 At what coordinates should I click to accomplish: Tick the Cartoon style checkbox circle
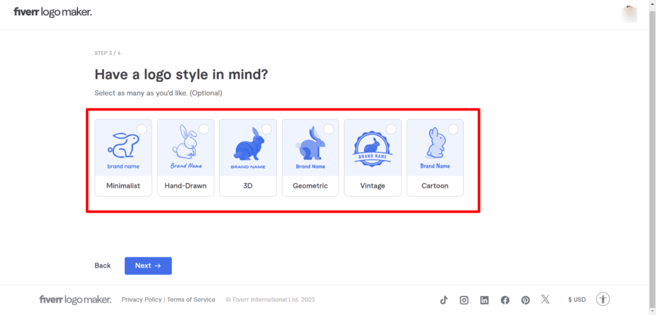click(x=454, y=129)
